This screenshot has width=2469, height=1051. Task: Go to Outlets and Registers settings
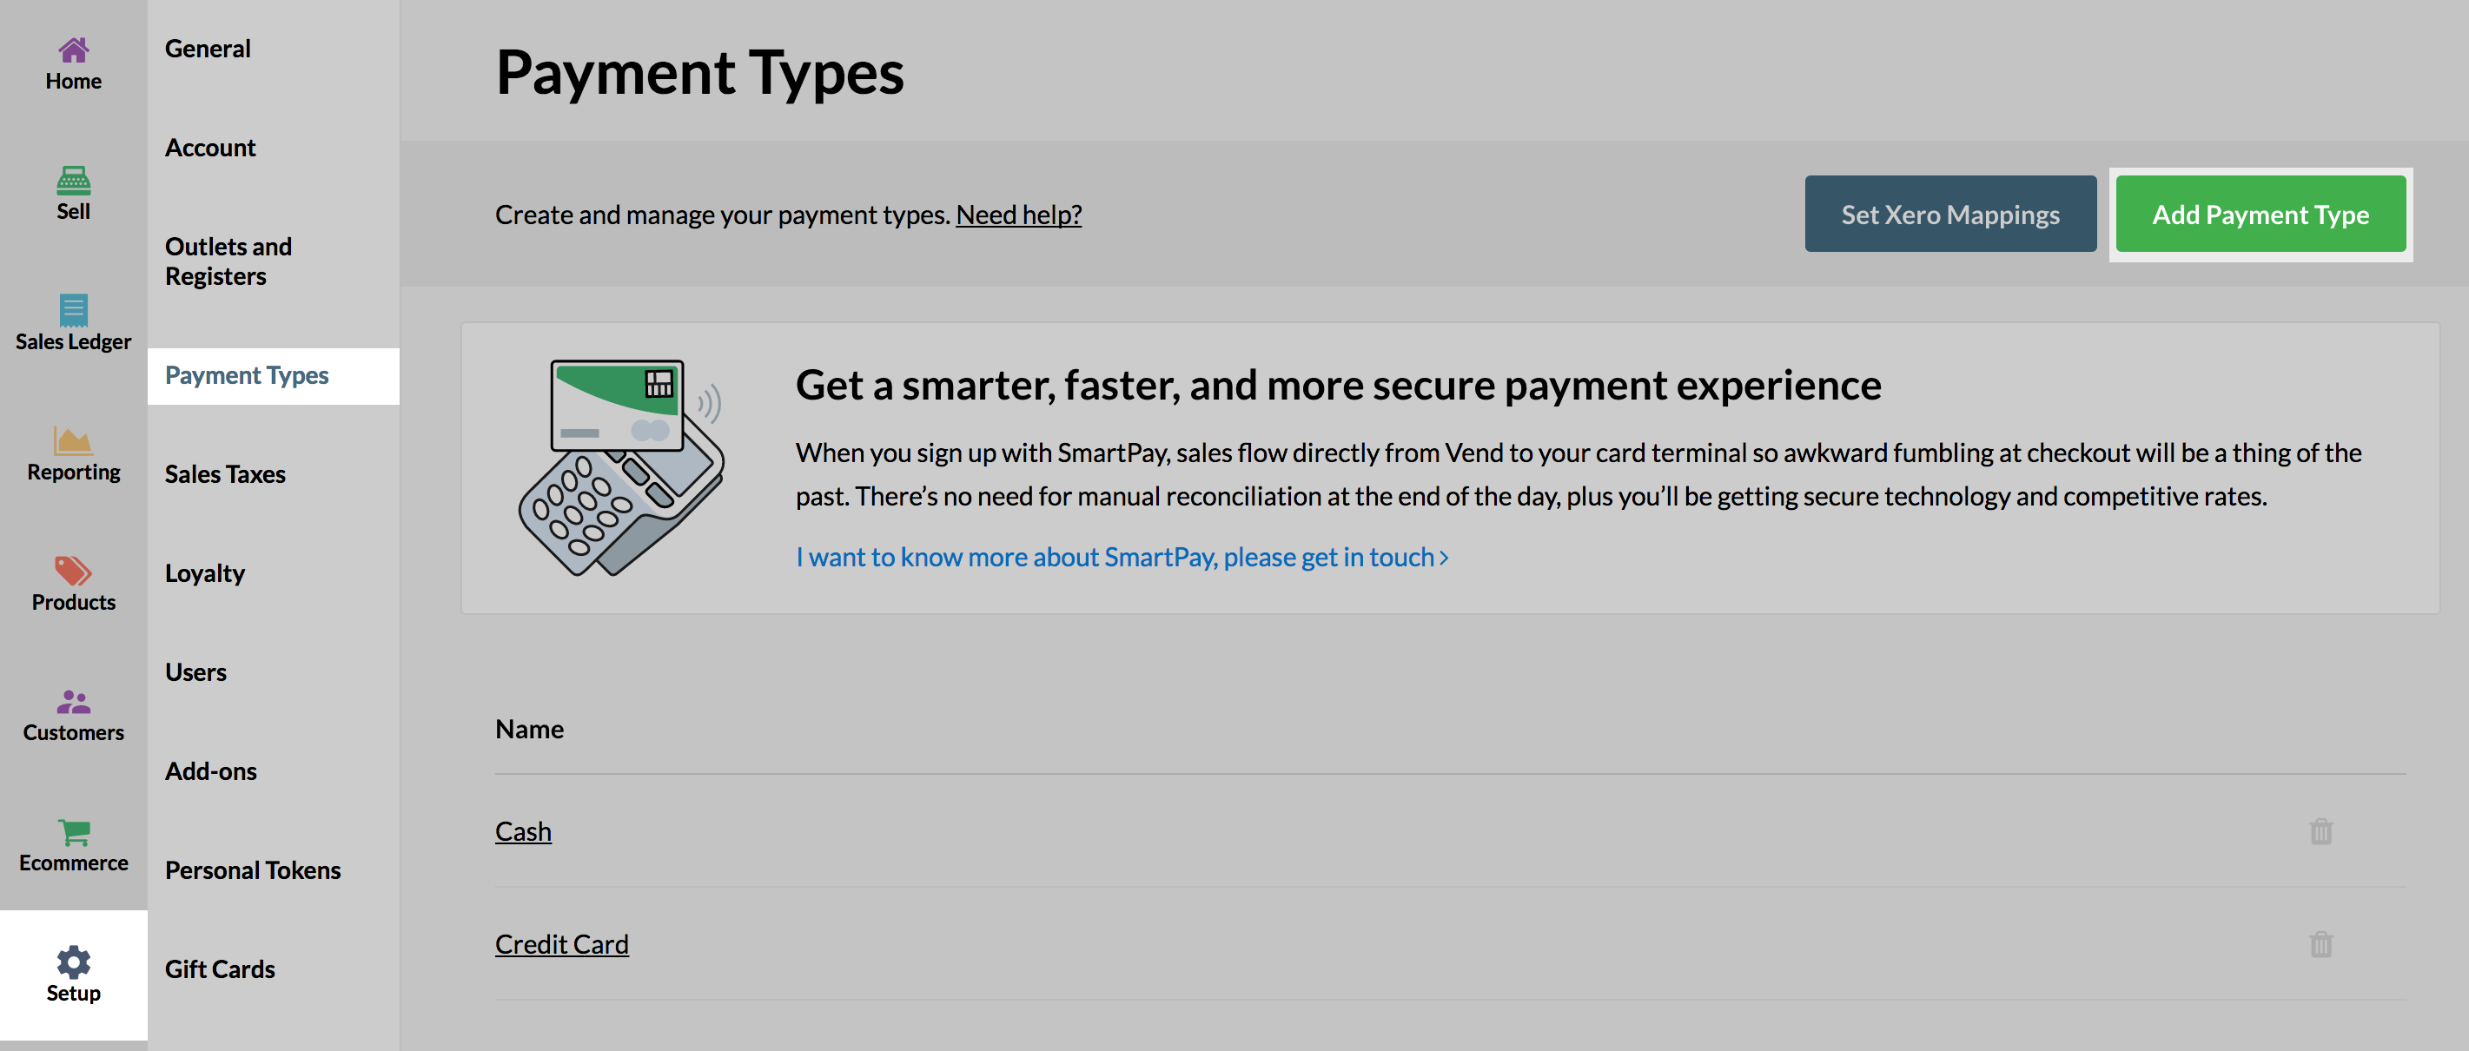(x=228, y=261)
